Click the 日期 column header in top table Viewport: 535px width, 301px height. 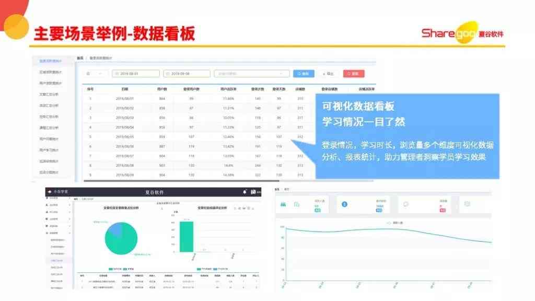[125, 89]
